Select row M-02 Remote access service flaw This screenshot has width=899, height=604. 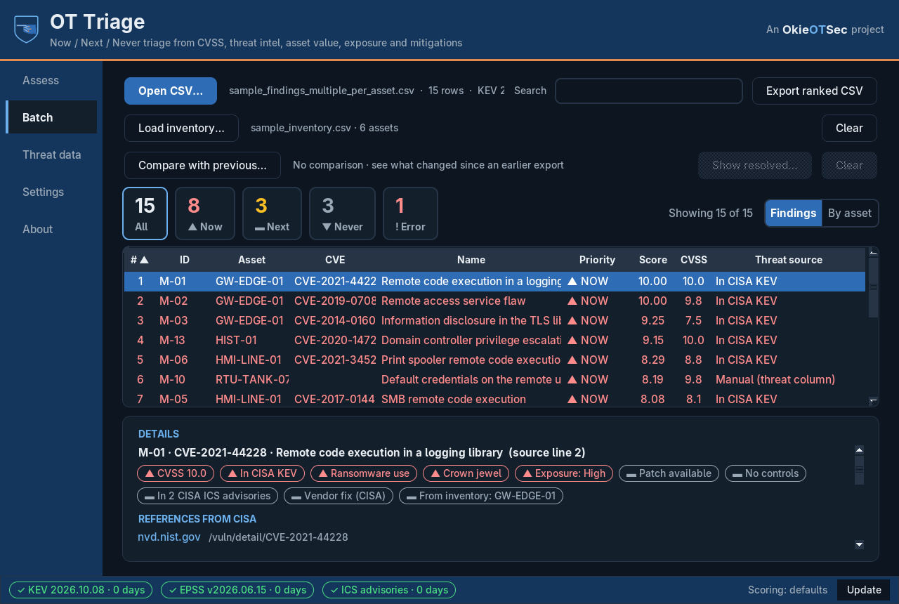pyautogui.click(x=494, y=301)
